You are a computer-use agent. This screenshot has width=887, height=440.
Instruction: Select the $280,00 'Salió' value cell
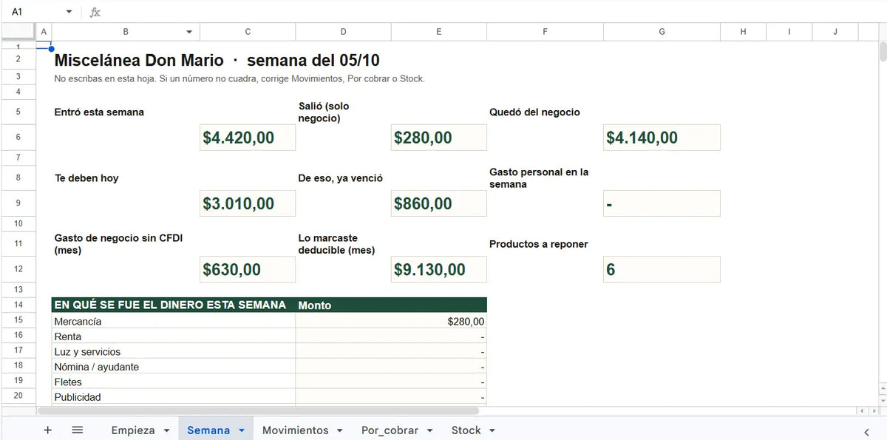439,138
